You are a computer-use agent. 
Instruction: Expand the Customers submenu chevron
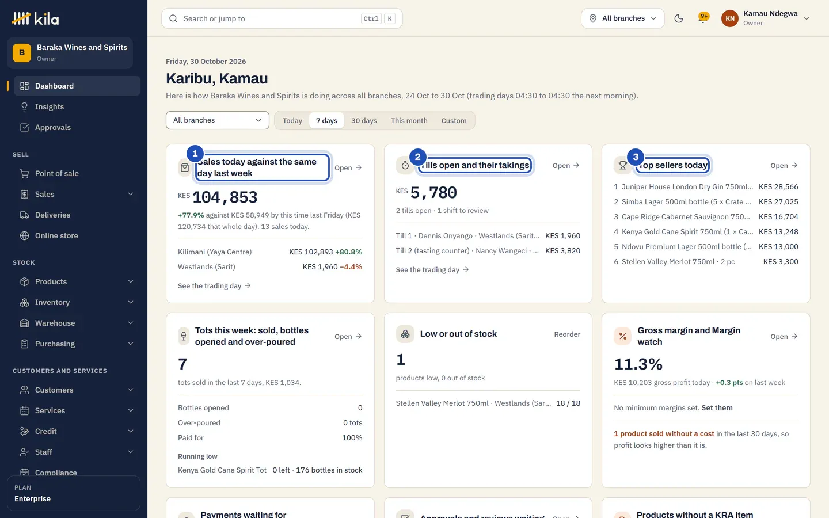click(131, 390)
